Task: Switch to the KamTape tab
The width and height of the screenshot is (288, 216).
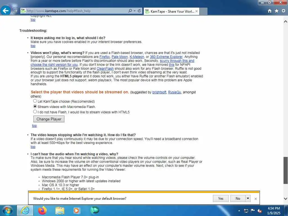Action: click(x=172, y=11)
